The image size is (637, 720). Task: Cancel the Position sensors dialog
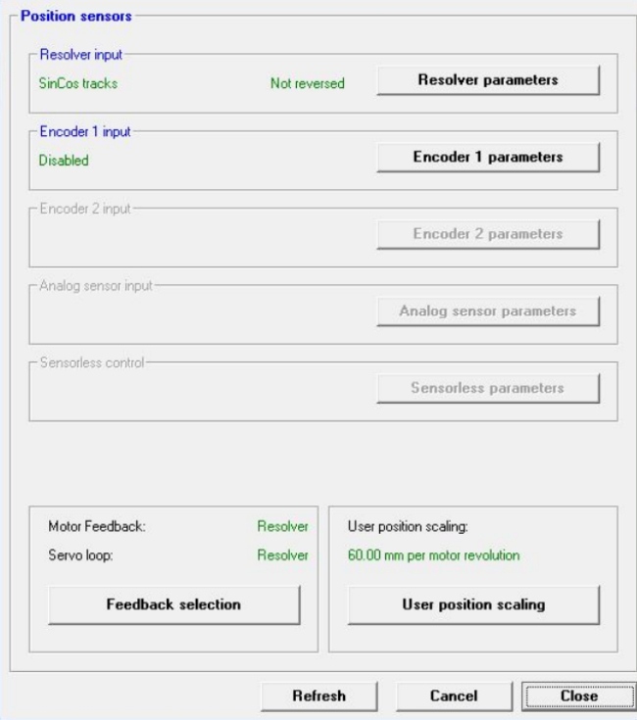click(x=454, y=696)
